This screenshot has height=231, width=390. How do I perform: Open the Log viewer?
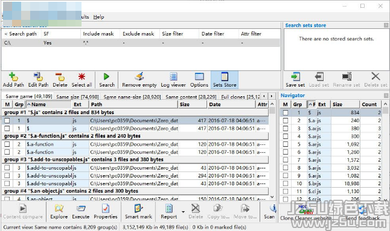[x=173, y=76]
